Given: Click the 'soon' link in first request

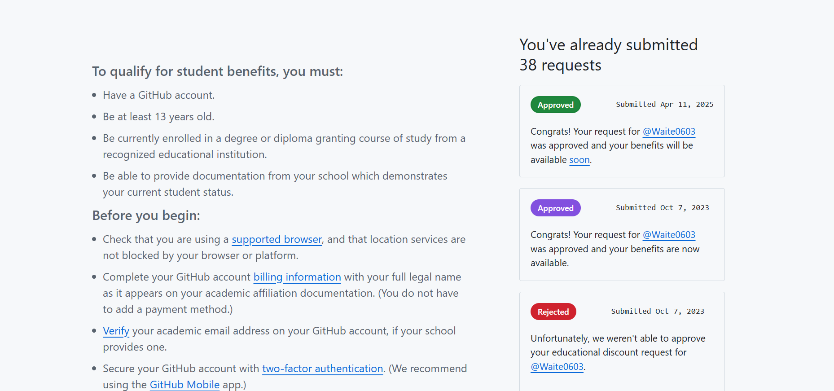Looking at the screenshot, I should pyautogui.click(x=579, y=160).
